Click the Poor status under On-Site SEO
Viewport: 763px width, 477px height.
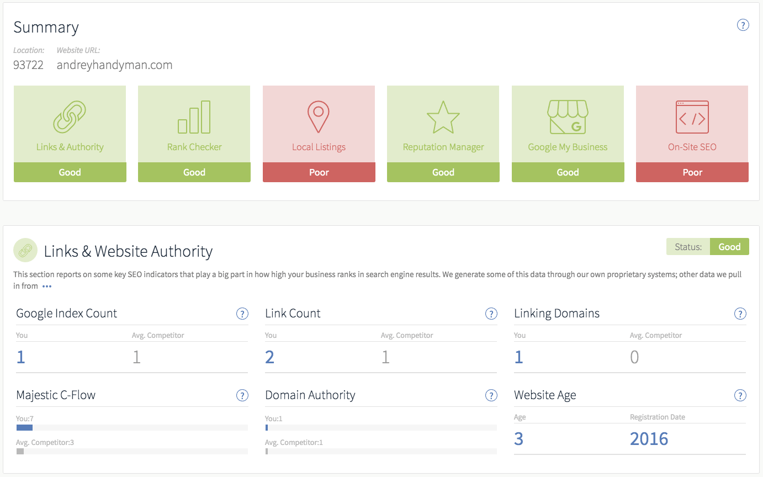(x=692, y=172)
